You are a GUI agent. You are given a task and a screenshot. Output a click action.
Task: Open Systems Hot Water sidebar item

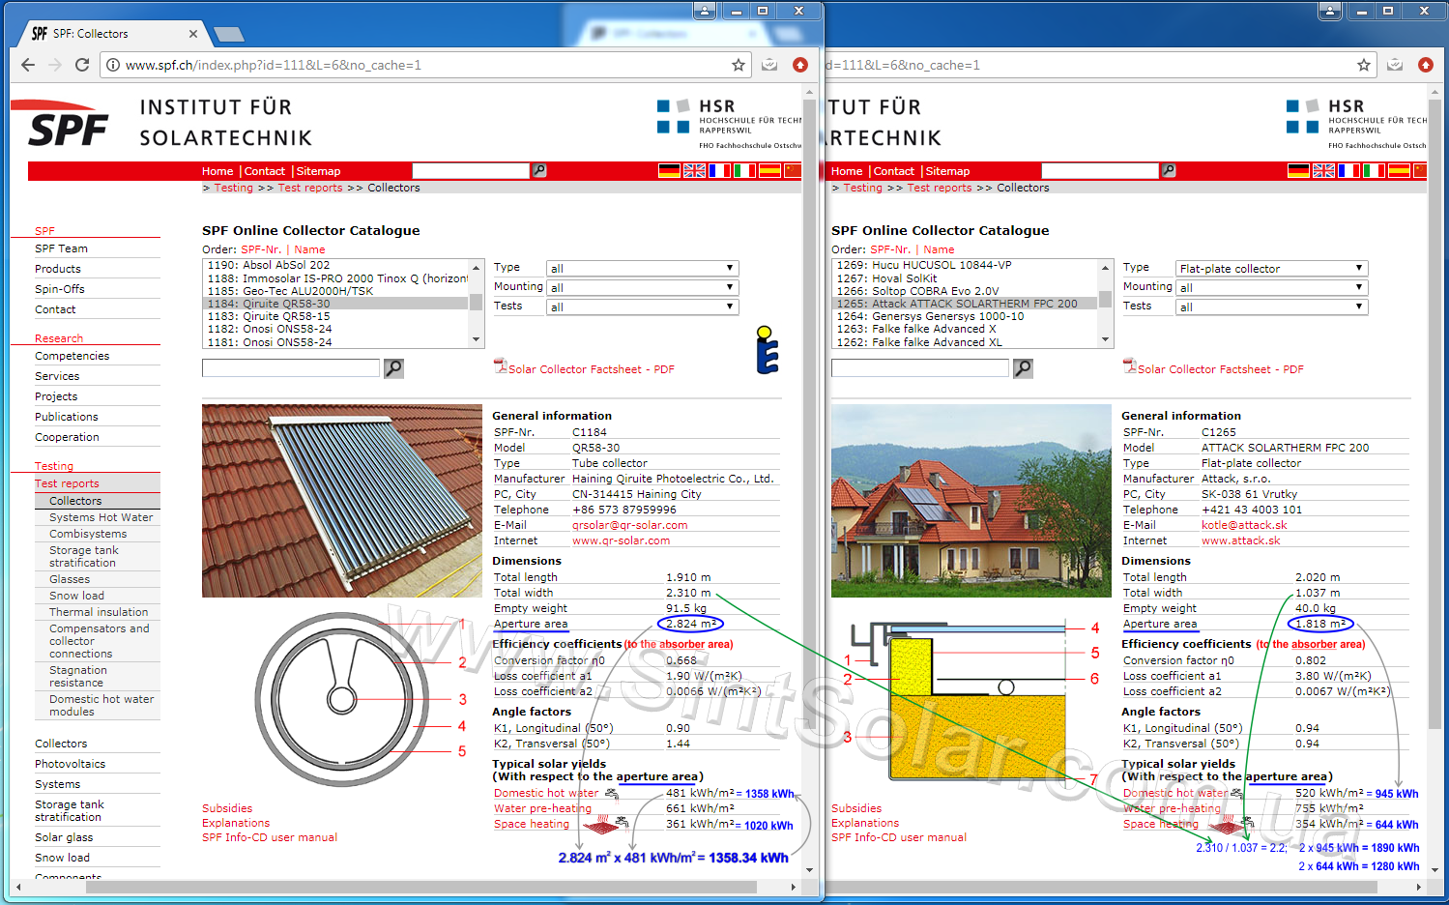click(x=101, y=517)
